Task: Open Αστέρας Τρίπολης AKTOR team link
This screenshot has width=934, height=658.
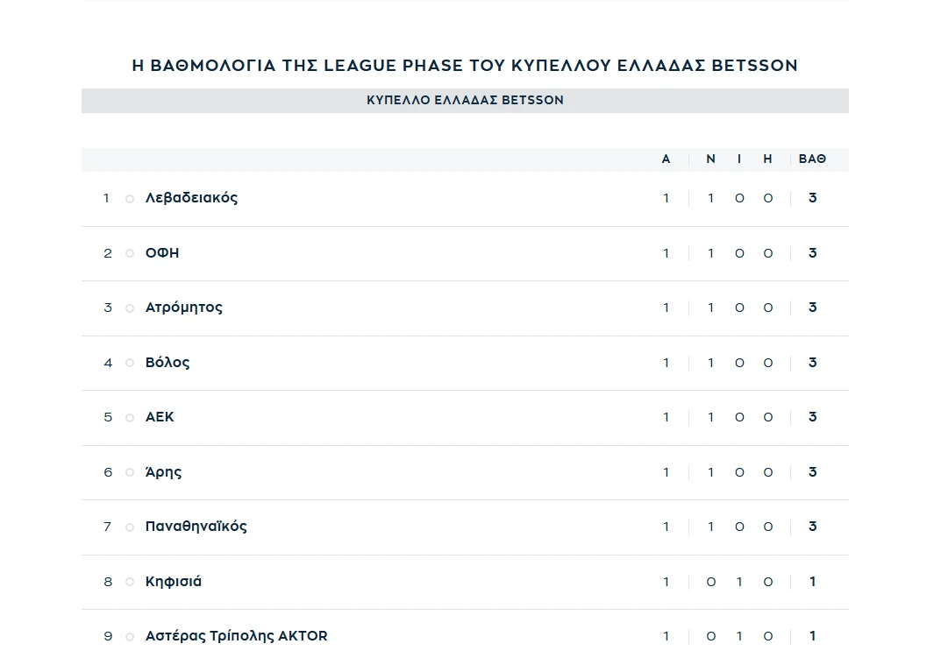Action: 237,636
